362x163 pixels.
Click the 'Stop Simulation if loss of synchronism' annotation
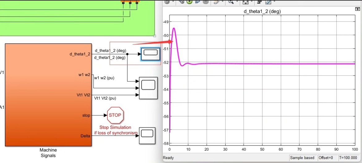(116, 130)
